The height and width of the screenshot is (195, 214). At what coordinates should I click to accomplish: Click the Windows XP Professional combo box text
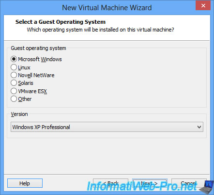coord(41,127)
